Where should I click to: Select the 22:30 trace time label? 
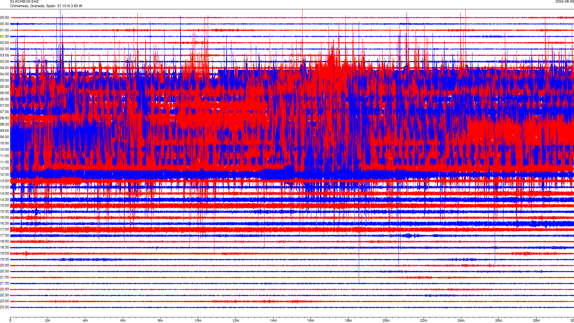4,295
